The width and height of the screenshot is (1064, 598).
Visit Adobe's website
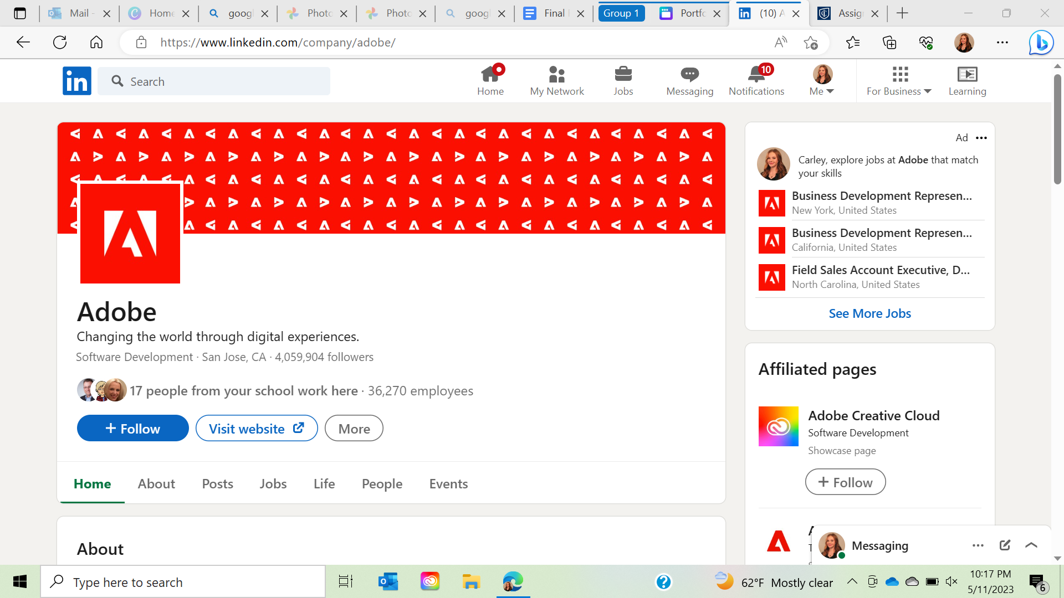click(x=257, y=428)
